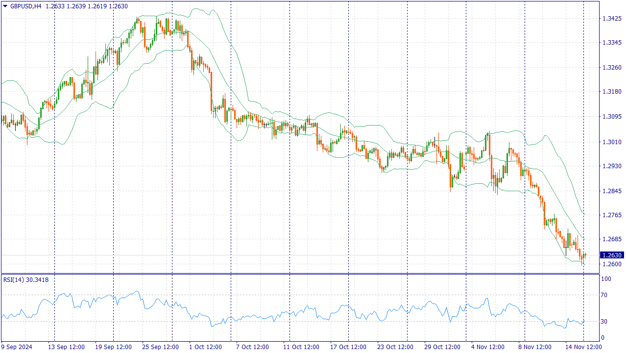Click the current price marker 1.2630

[x=611, y=255]
